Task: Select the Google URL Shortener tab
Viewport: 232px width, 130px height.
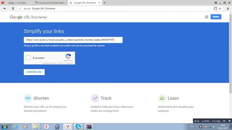Action: pos(84,3)
